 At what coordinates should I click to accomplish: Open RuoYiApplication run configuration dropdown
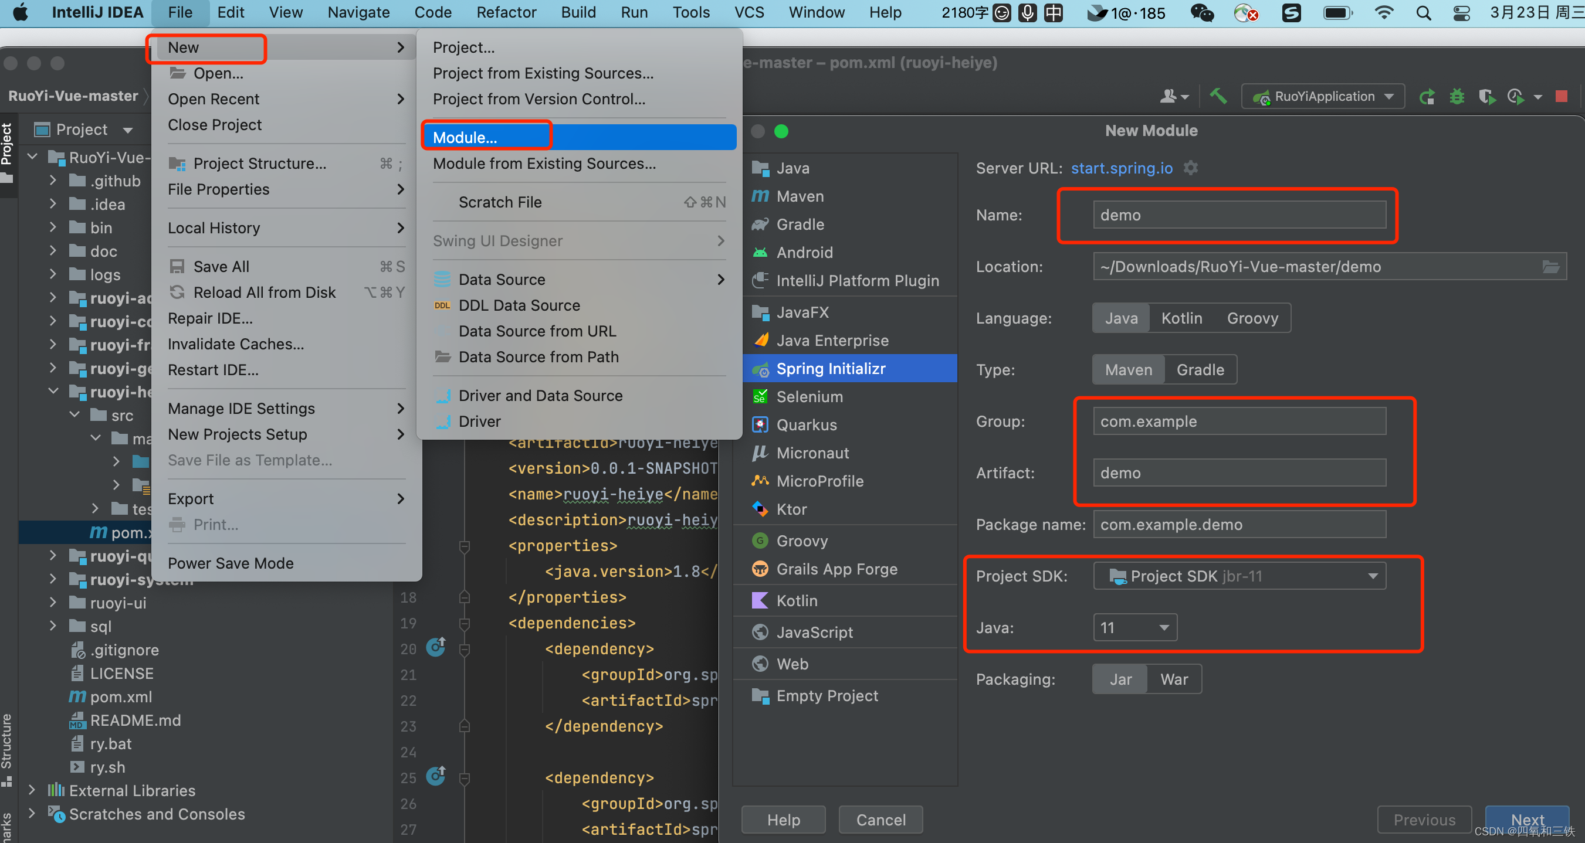1323,96
